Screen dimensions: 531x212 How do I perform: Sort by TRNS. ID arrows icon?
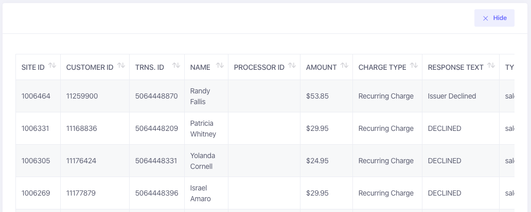[176, 66]
